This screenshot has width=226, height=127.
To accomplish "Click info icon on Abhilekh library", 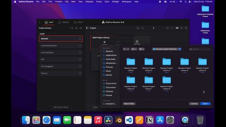I will [x=80, y=38].
